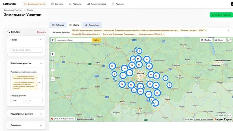Click the LotMonitor logo
Screen dimensions: 233x131
click(x=10, y=4)
